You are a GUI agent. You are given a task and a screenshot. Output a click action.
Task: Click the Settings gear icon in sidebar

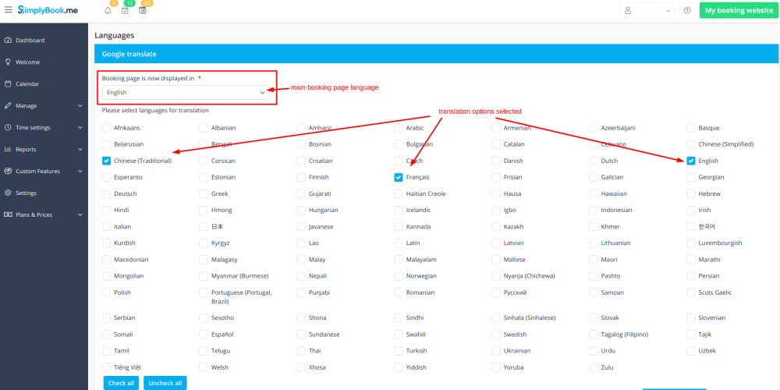pyautogui.click(x=8, y=193)
